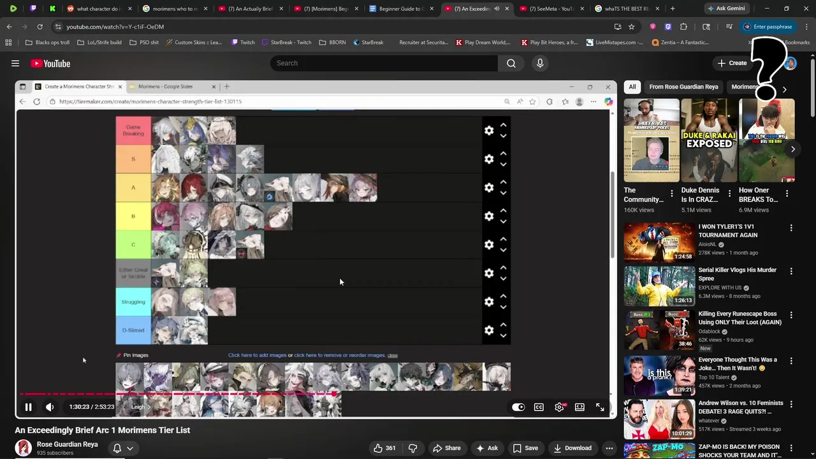Image resolution: width=816 pixels, height=459 pixels.
Task: Open the video player settings gear
Action: (559, 407)
